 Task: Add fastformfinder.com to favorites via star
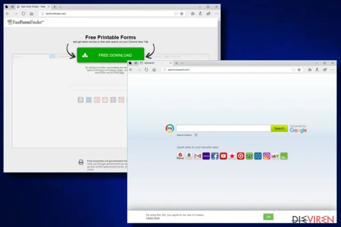[182, 13]
